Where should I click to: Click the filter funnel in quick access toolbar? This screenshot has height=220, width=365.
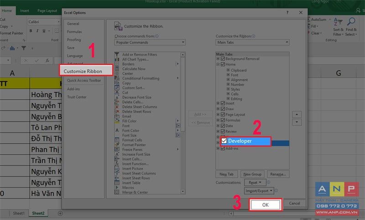(x=24, y=48)
